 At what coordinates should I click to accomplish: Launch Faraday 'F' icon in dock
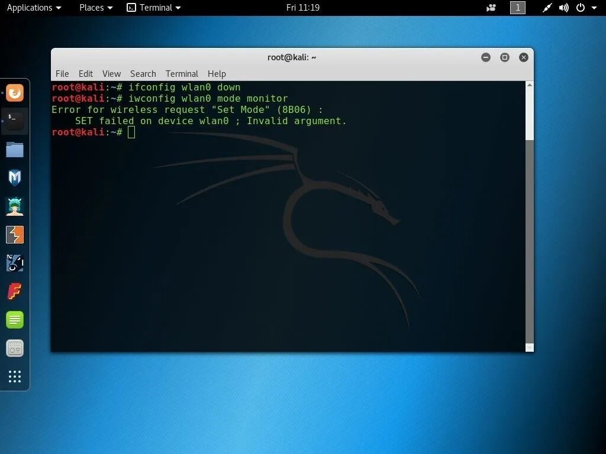tap(15, 291)
